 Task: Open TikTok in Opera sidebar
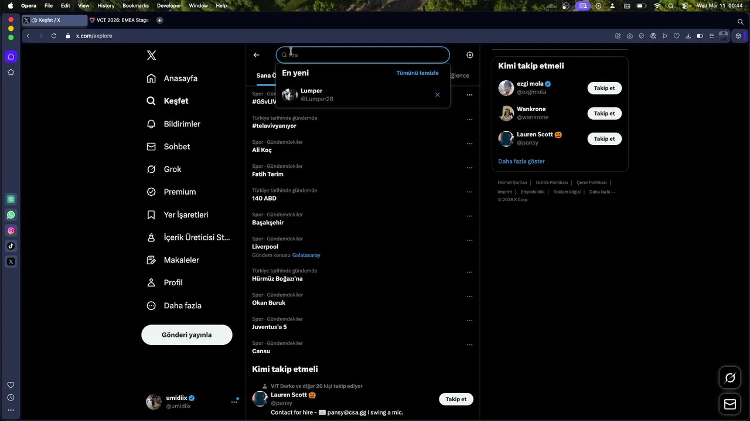tap(11, 246)
